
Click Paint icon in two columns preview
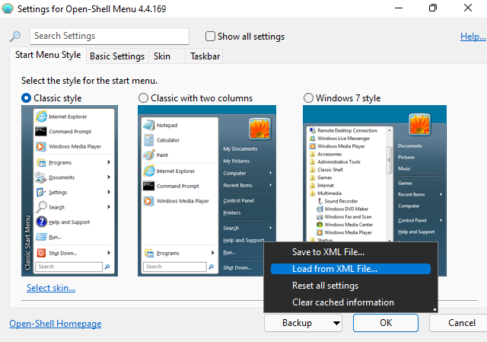click(149, 155)
